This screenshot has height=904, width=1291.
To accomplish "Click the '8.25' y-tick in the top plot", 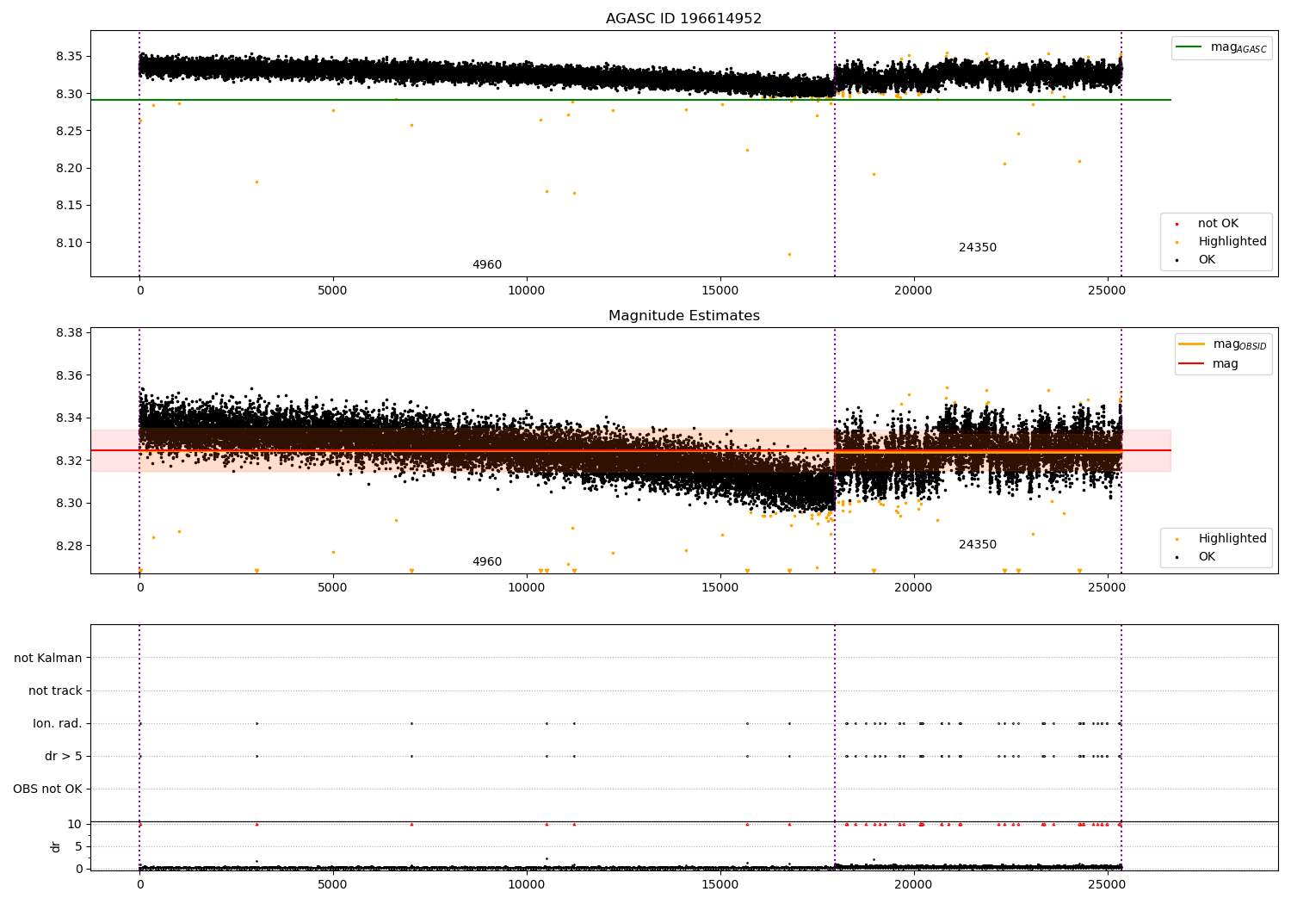I will [x=69, y=132].
